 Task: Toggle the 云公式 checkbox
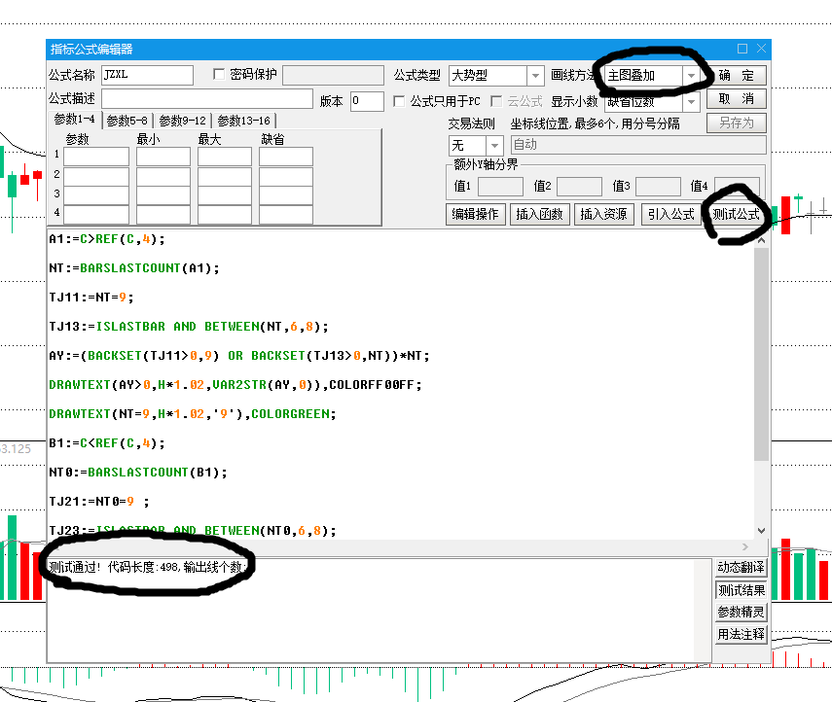coord(496,101)
